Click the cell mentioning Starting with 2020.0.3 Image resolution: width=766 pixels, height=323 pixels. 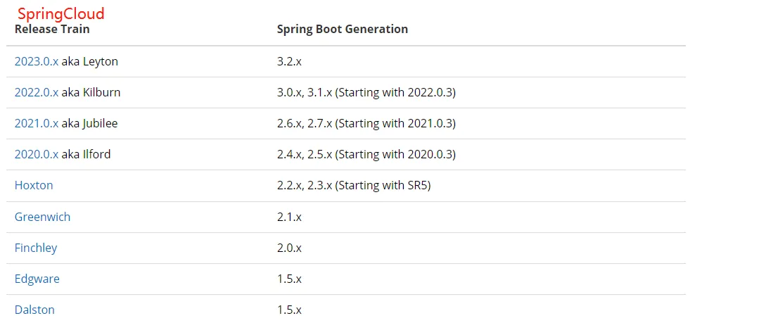tap(366, 154)
